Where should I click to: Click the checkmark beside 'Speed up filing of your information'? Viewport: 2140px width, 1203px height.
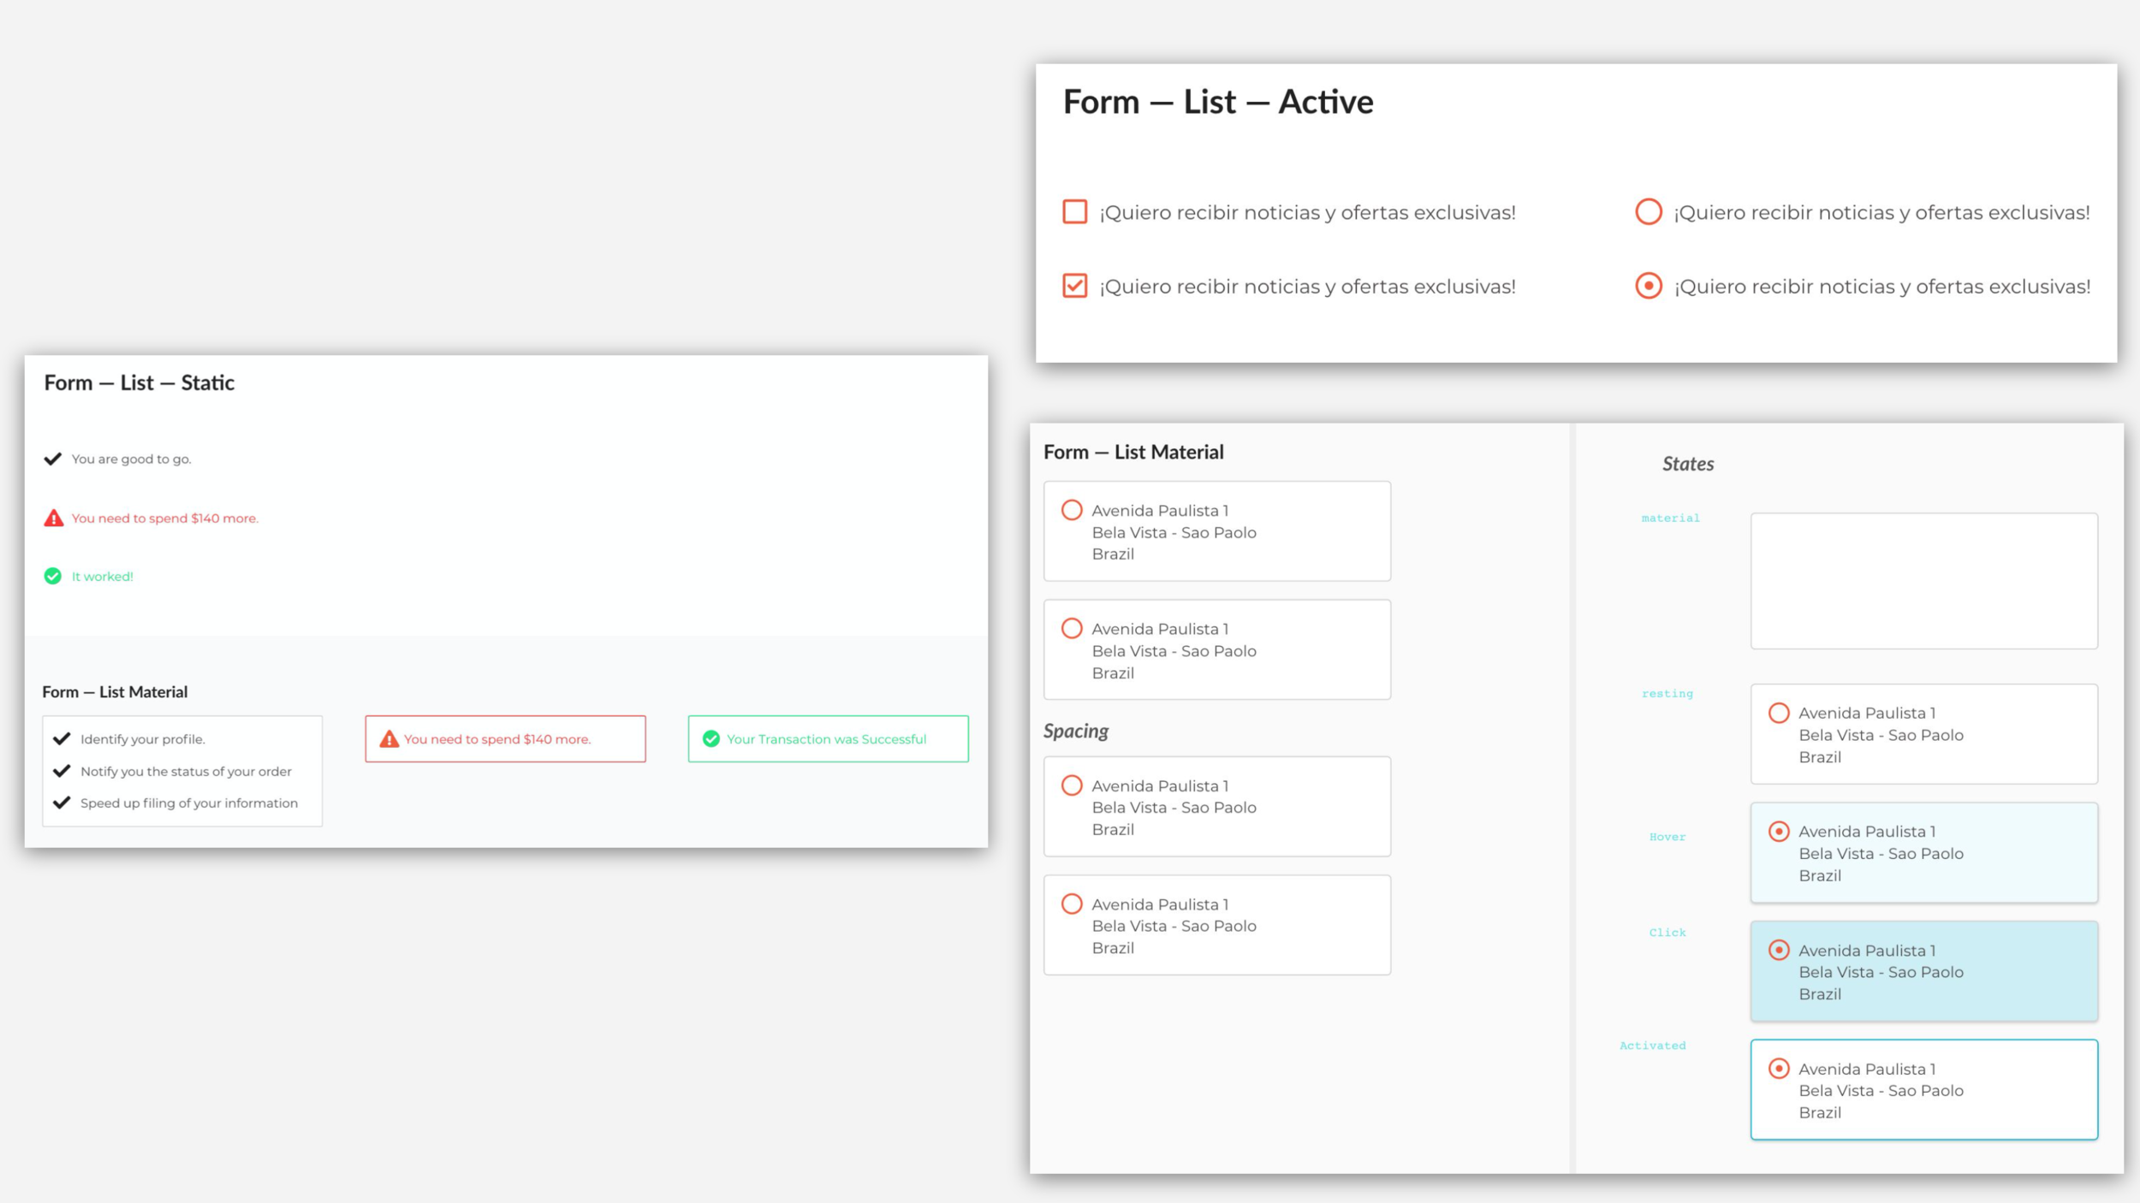[62, 803]
